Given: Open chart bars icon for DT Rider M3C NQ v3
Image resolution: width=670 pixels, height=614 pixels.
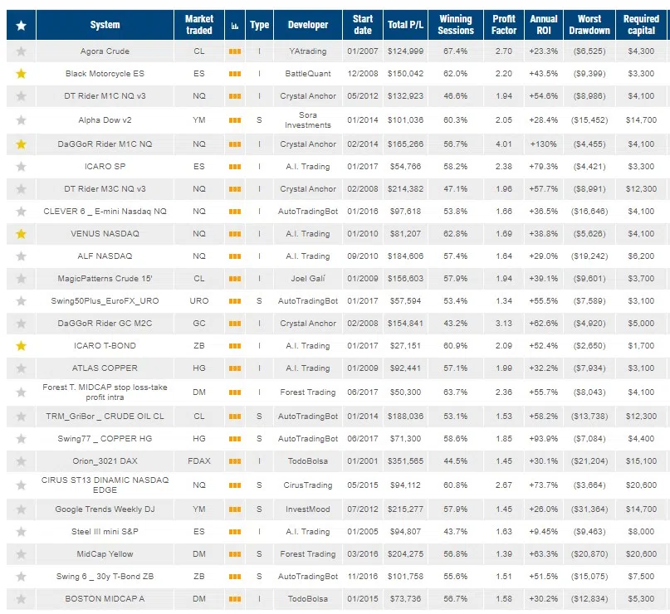Looking at the screenshot, I should pos(235,189).
